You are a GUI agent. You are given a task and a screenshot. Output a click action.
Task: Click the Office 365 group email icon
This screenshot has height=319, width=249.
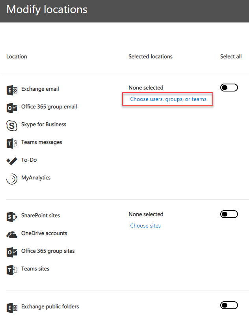[x=12, y=108]
